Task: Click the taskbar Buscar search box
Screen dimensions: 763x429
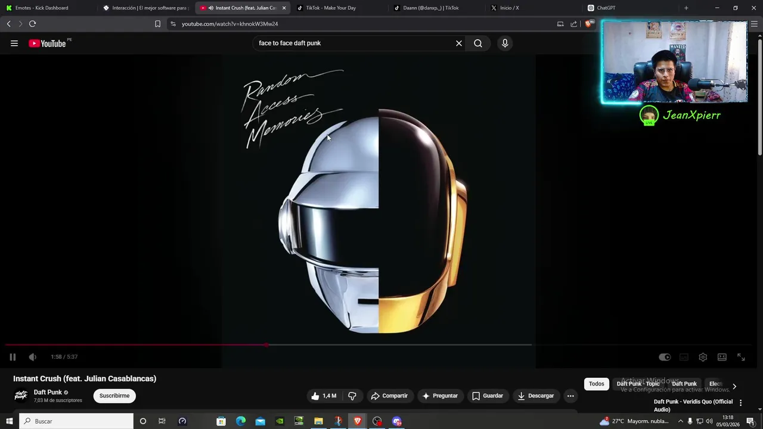Action: [76, 421]
